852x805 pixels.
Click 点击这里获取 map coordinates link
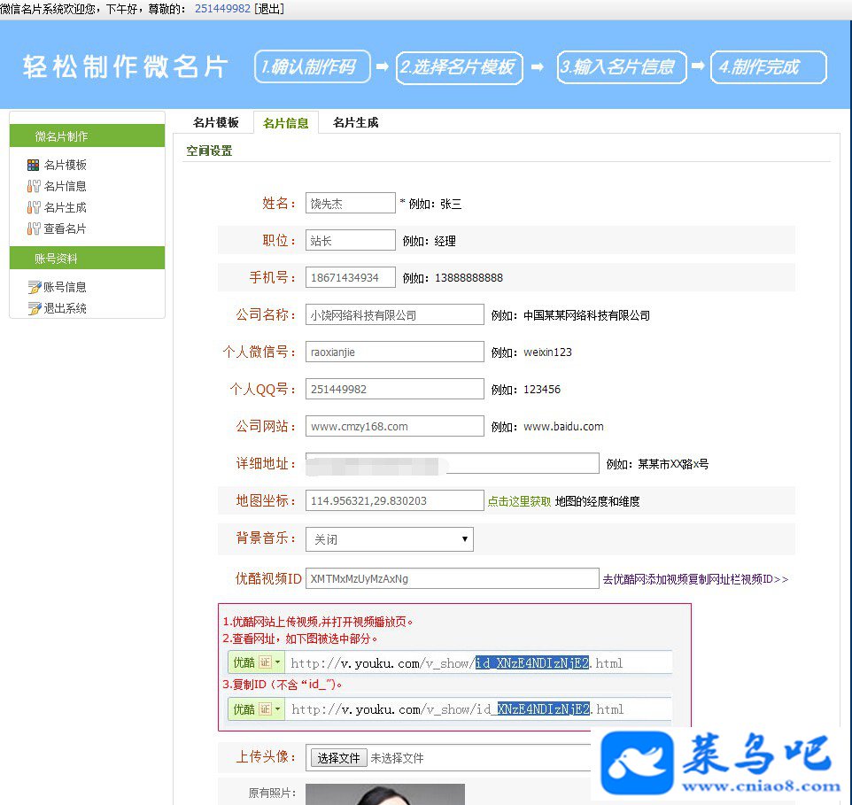click(519, 501)
